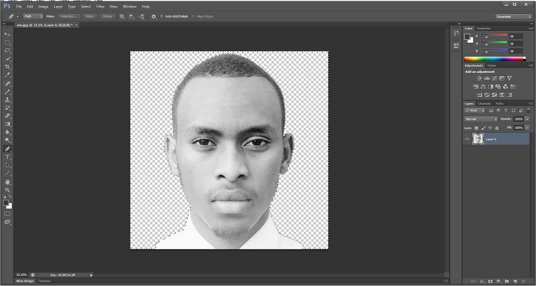Delete layer with trash icon
This screenshot has height=286, width=536.
tap(523, 282)
